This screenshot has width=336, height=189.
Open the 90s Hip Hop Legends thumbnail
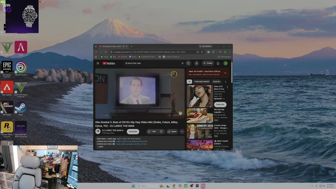(200, 116)
